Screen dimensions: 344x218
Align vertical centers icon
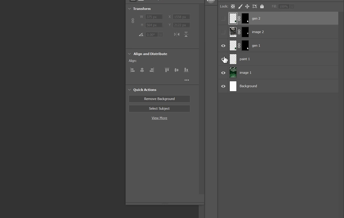point(176,70)
